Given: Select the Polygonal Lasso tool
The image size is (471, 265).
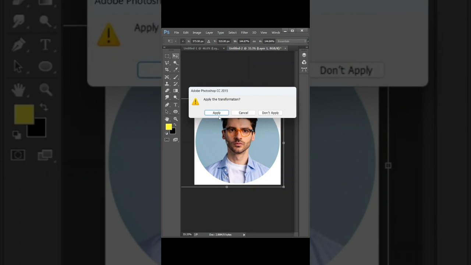Looking at the screenshot, I should (167, 63).
